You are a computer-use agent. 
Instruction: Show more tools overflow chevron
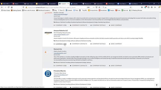point(155,7)
